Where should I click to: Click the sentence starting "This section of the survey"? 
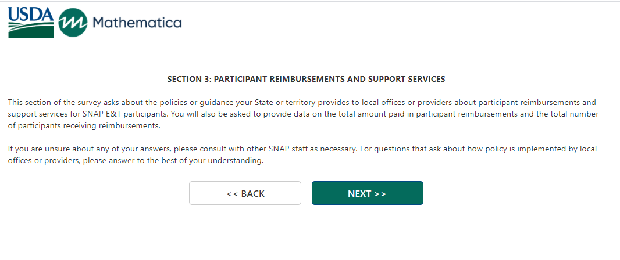pyautogui.click(x=174, y=102)
